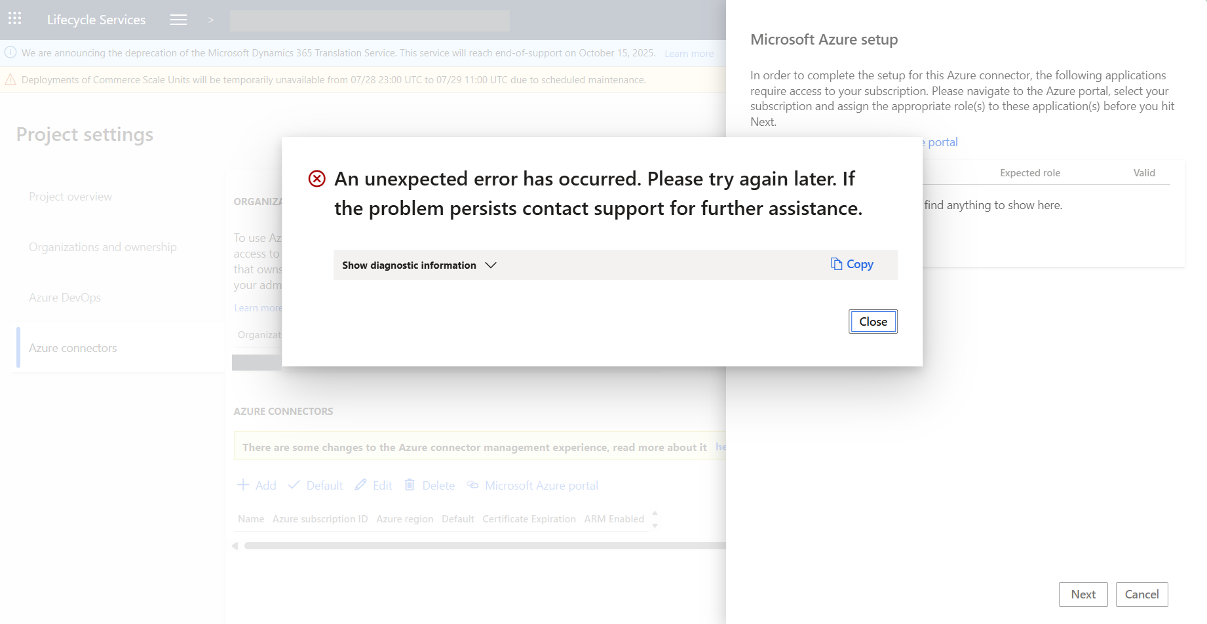Click the Add connector plus icon
The height and width of the screenshot is (624, 1207).
tap(243, 485)
